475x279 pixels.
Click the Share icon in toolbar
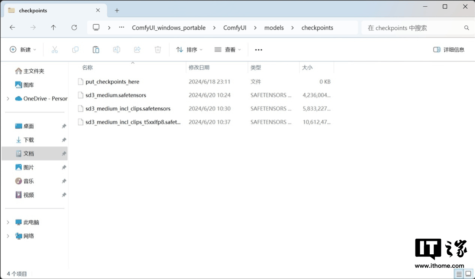point(137,49)
